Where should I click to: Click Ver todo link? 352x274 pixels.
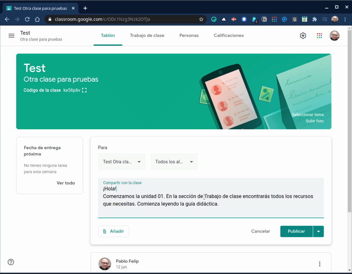point(66,183)
